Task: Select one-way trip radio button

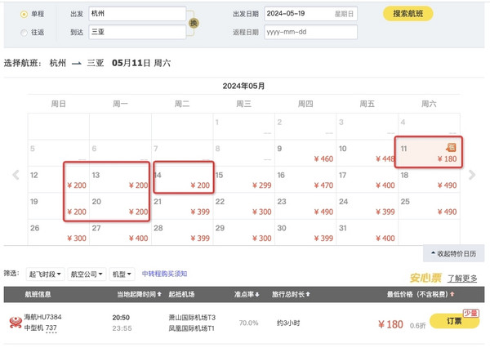Action: click(x=24, y=14)
